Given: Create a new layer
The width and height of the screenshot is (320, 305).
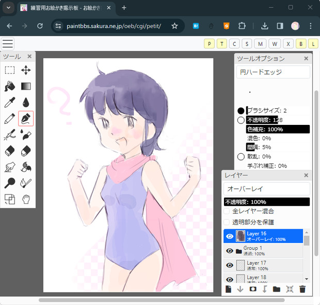Looking at the screenshot, I should click(x=228, y=289).
